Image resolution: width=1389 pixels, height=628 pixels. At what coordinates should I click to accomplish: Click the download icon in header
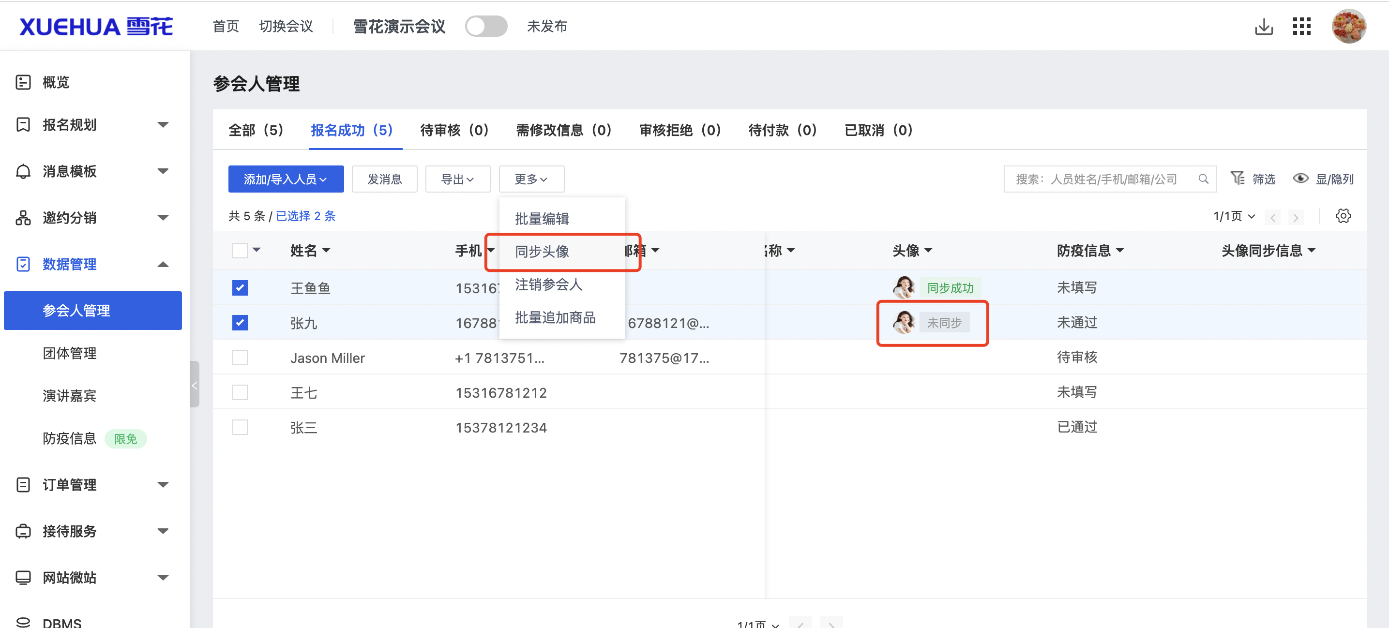click(1263, 27)
